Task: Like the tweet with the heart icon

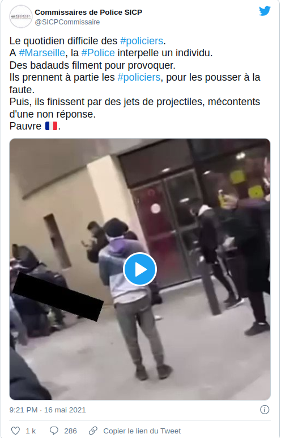Action: coord(15,431)
